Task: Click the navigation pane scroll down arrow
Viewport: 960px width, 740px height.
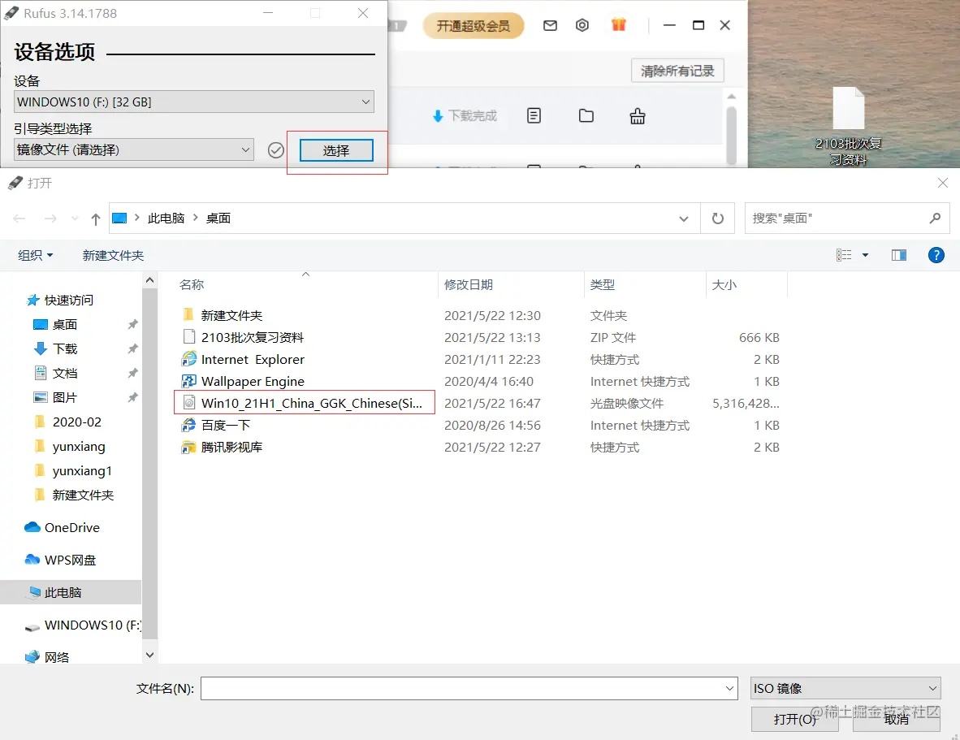Action: (149, 655)
